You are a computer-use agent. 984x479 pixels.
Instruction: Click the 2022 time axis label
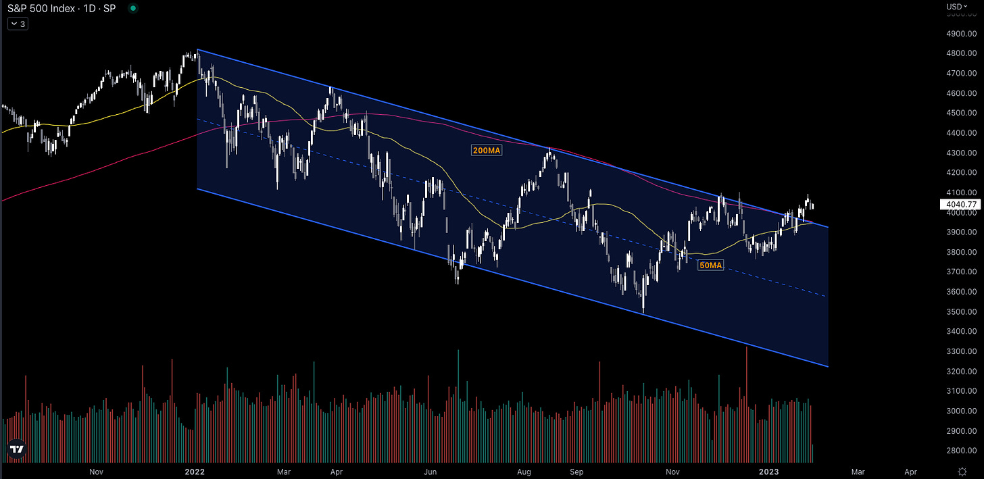[x=195, y=471]
